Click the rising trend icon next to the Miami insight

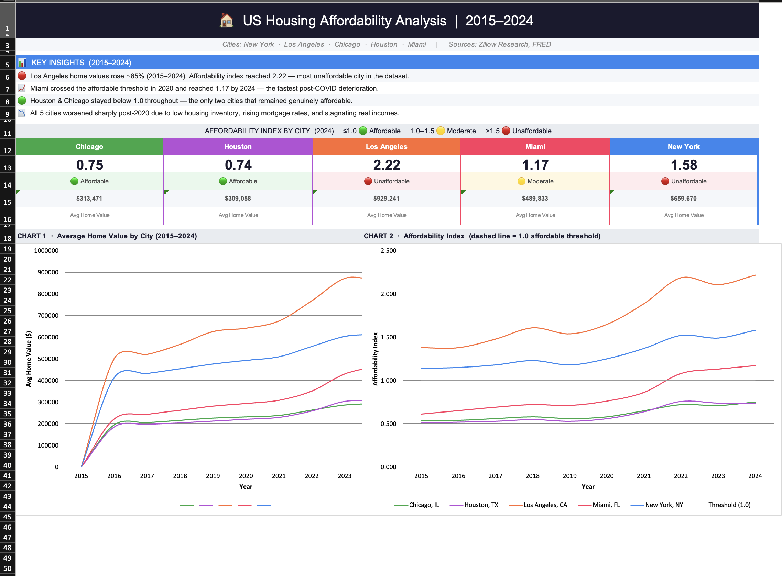coord(22,88)
